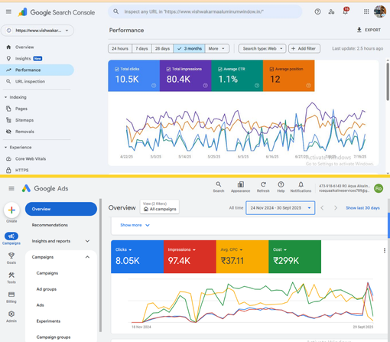
Task: Open Google Ads Notifications bell
Action: click(301, 187)
